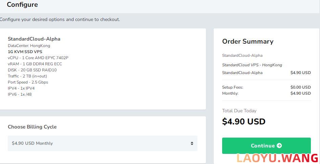This screenshot has width=320, height=164.
Task: Click the vRAM 1 GB DDR4 spec line
Action: (x=35, y=64)
